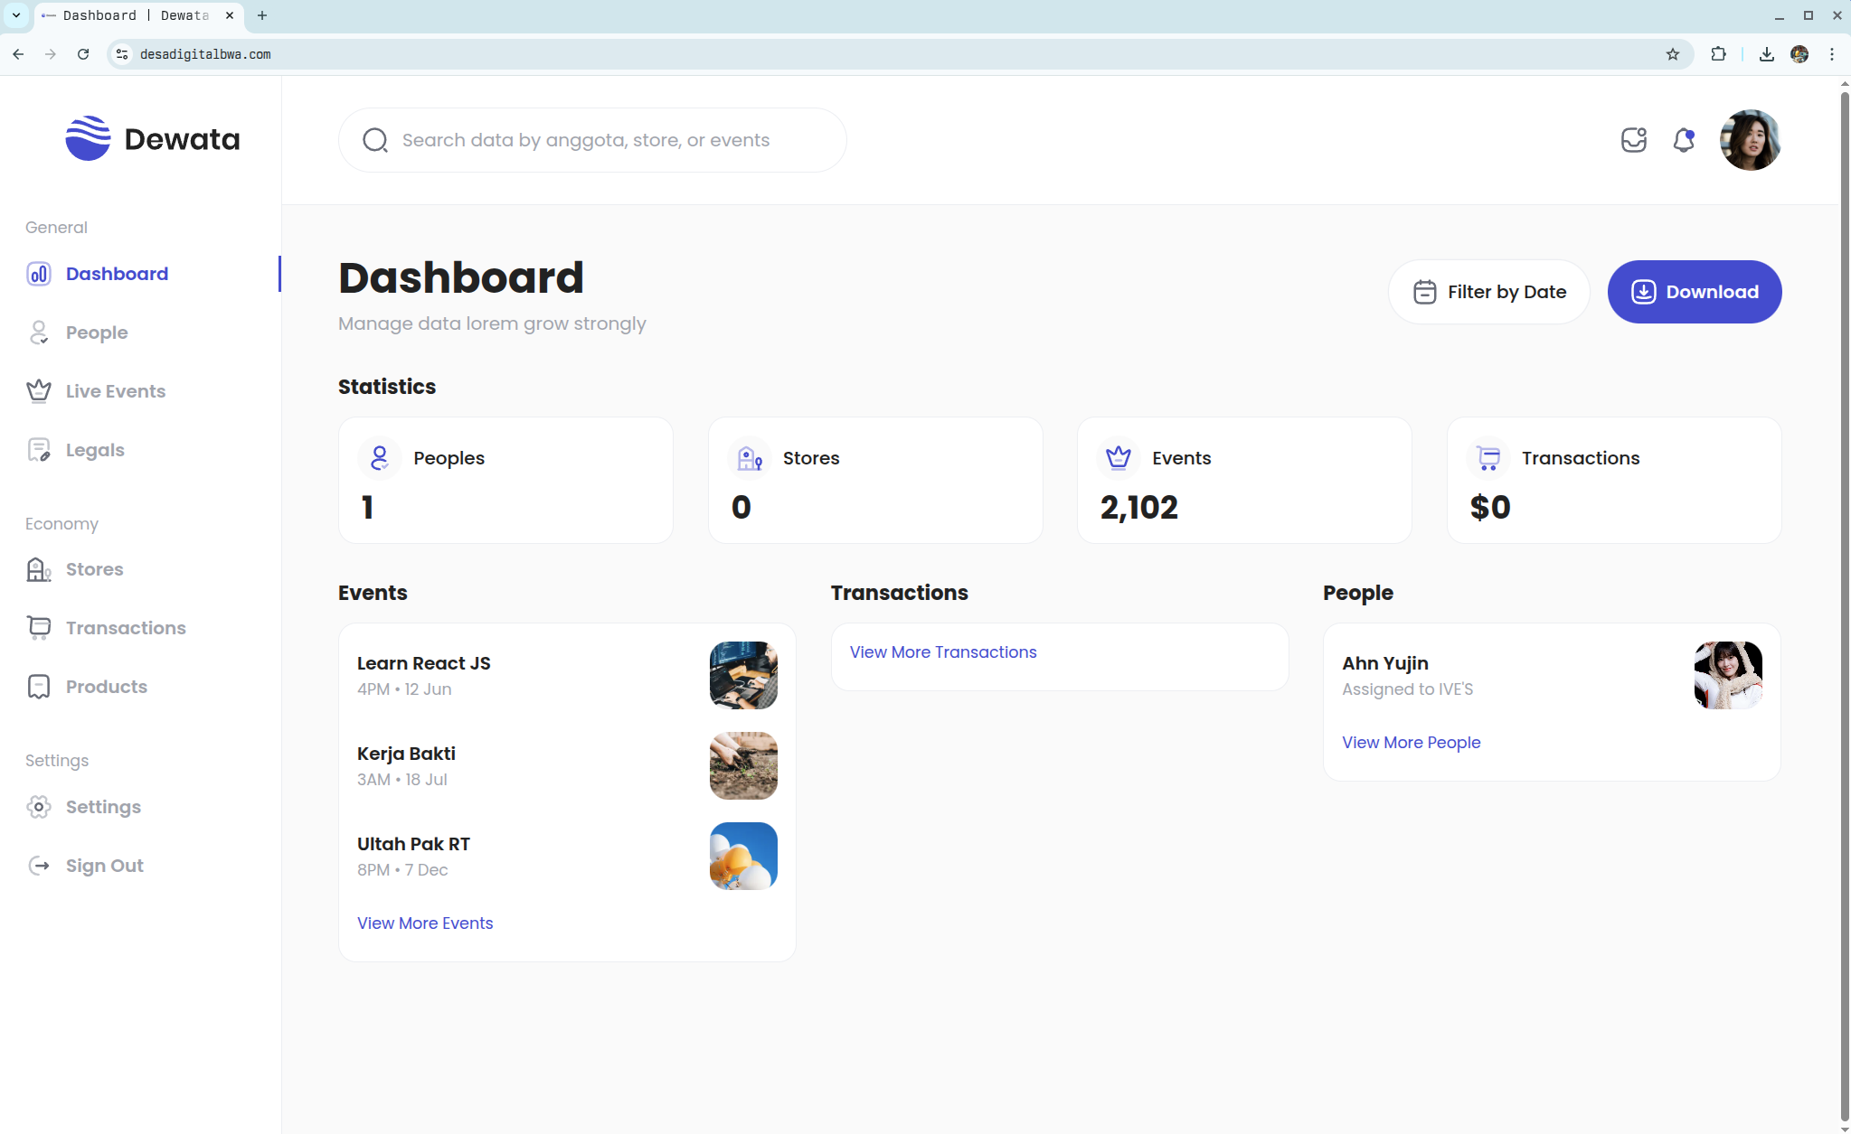Screen dimensions: 1851x1134
Task: Click the Events crown icon in statistics
Action: coord(1119,458)
